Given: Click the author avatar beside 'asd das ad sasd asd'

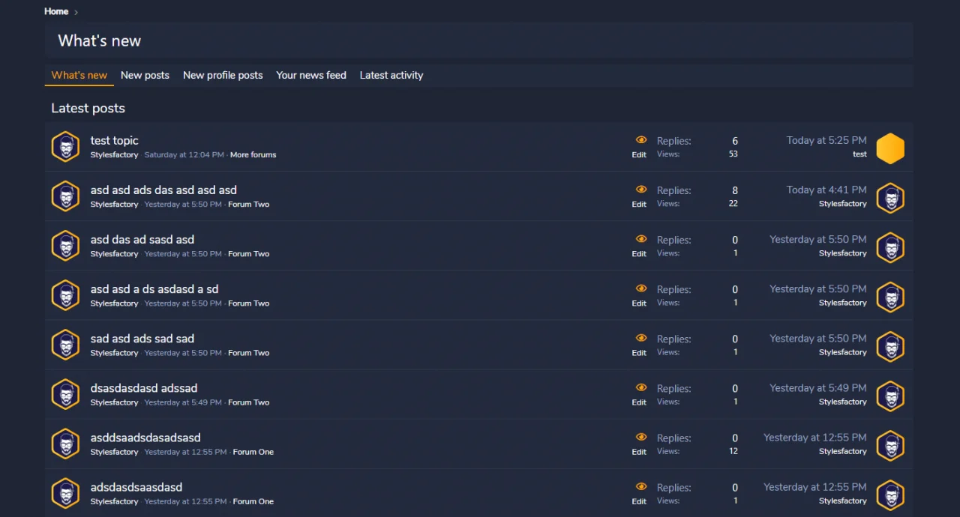Looking at the screenshot, I should click(65, 246).
